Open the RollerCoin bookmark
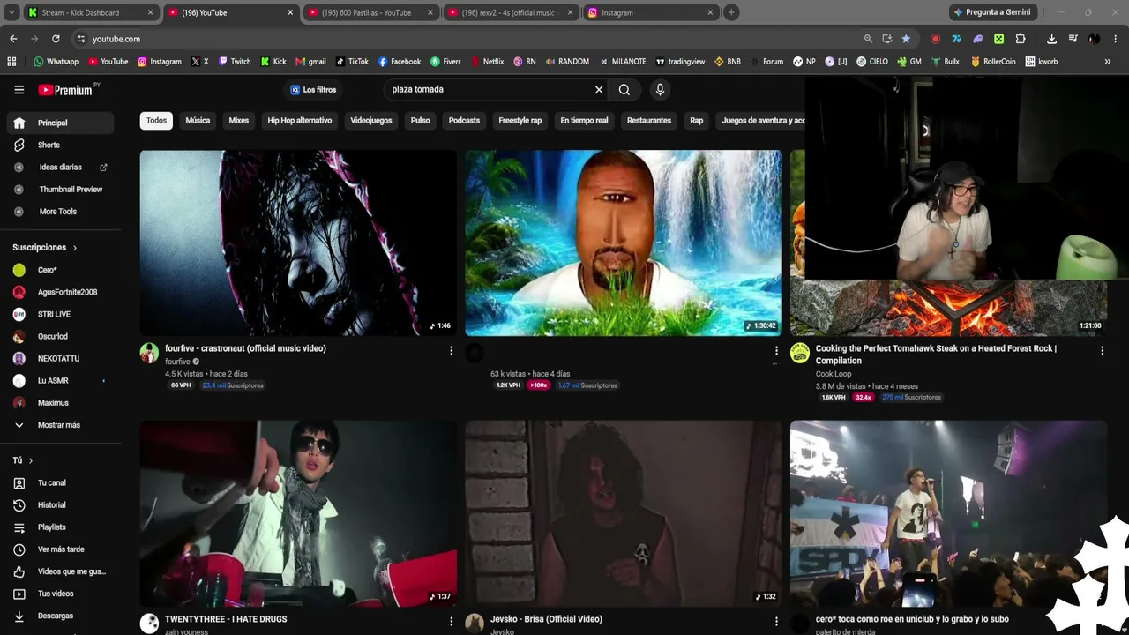Viewport: 1129px width, 635px height. pos(992,62)
